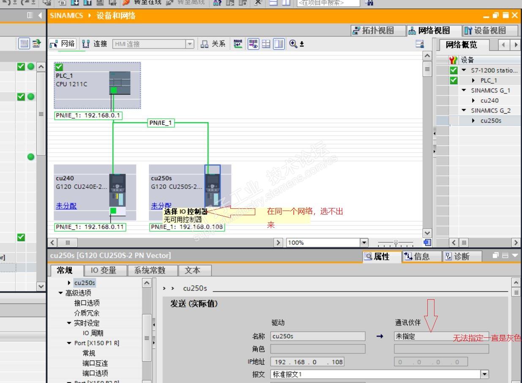Screen dimensions: 522x383
Task: Collapse the 实时设定 properties tree node
Action: 69,323
